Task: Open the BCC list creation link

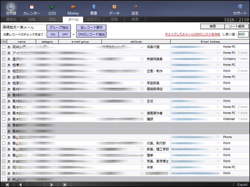Action: point(193,34)
